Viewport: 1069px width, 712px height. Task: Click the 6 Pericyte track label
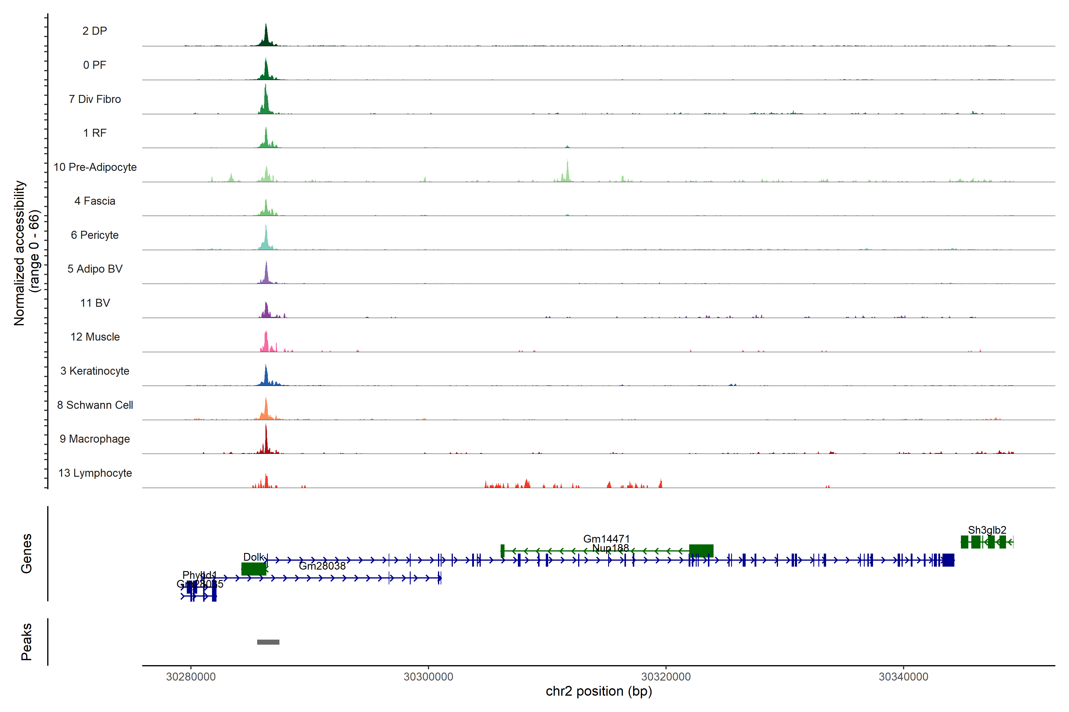pyautogui.click(x=94, y=235)
